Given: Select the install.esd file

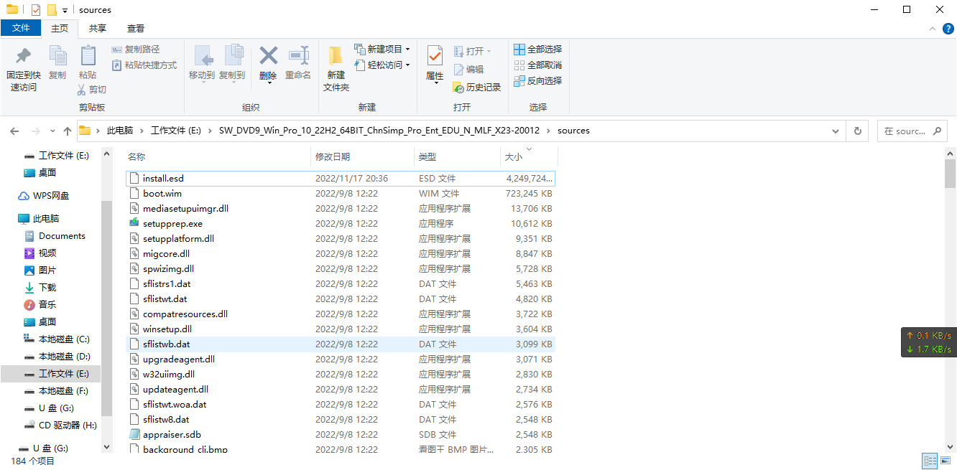Looking at the screenshot, I should point(340,178).
